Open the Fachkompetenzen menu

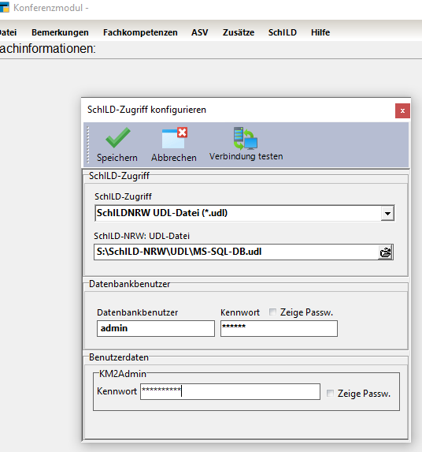point(140,32)
